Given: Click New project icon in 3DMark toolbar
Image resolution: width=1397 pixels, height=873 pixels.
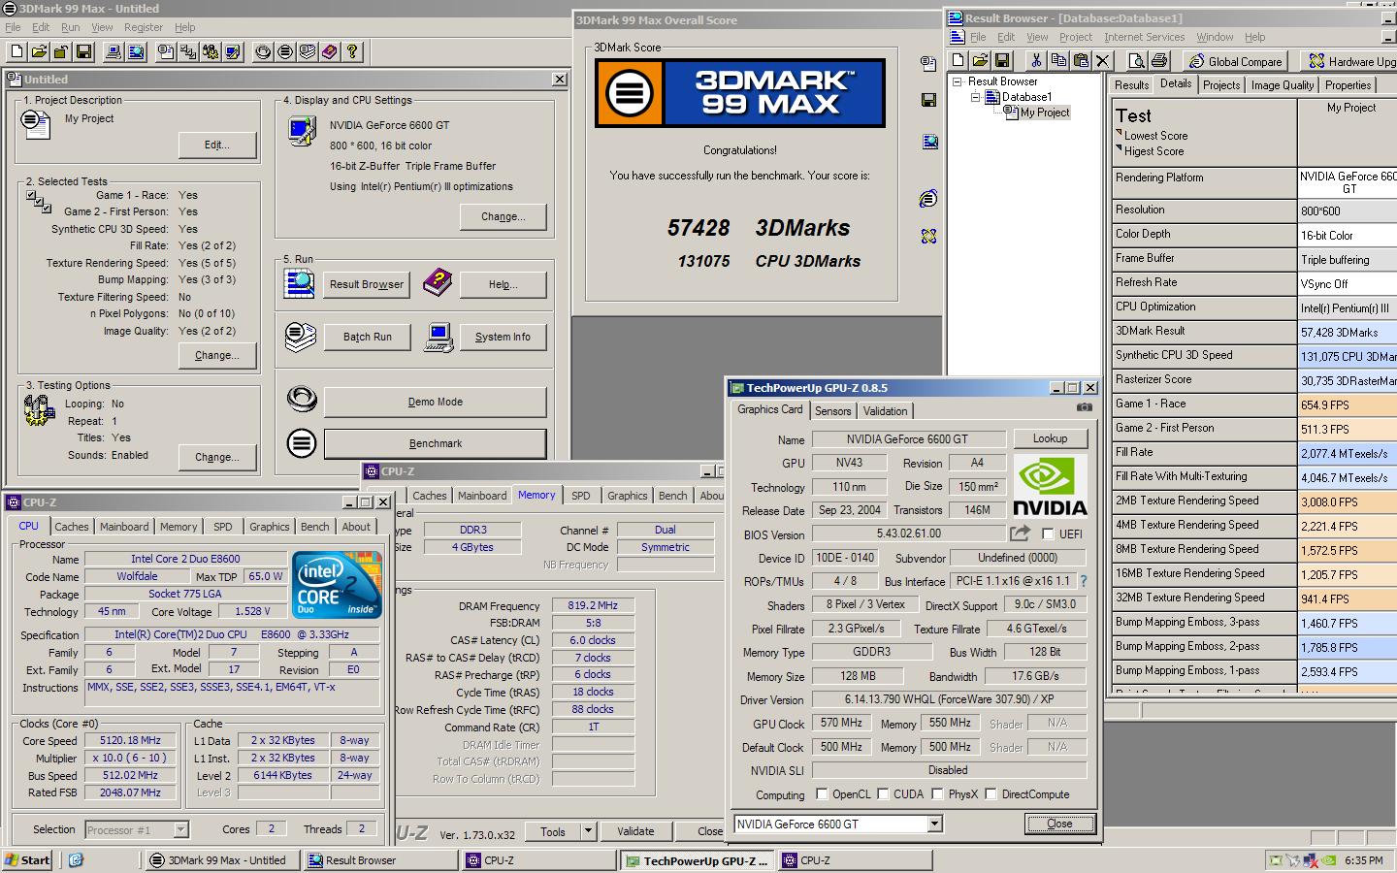Looking at the screenshot, I should point(17,51).
